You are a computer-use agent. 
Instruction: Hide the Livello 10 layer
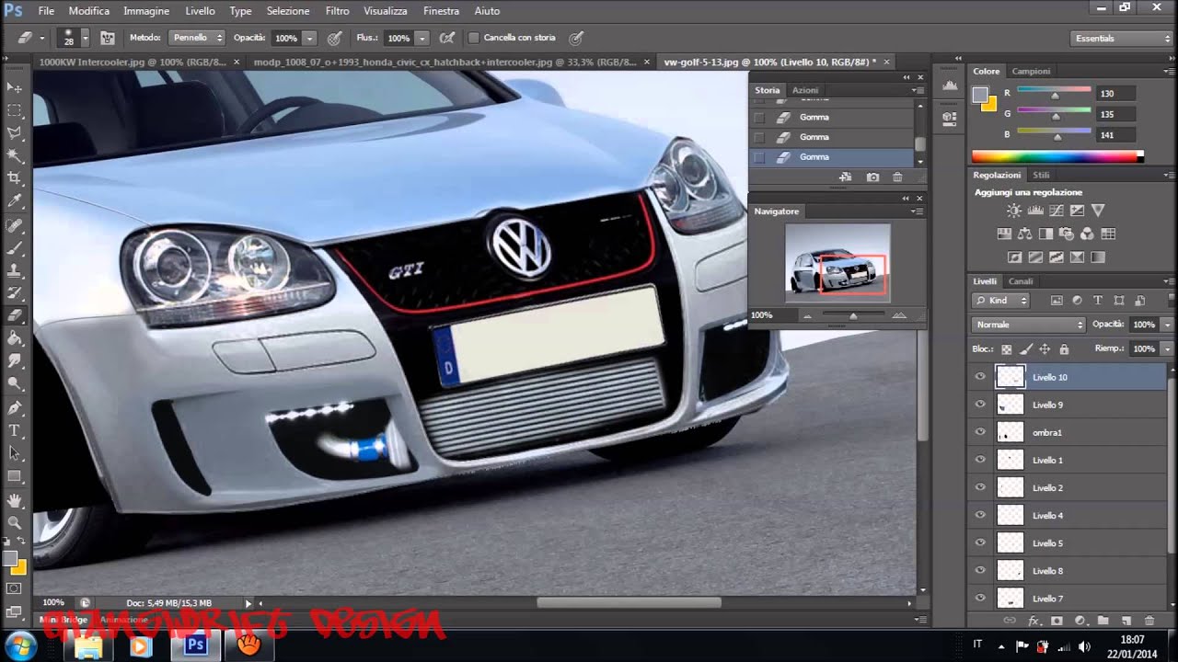pos(980,377)
